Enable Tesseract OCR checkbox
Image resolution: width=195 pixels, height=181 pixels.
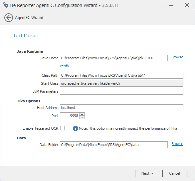63,128
